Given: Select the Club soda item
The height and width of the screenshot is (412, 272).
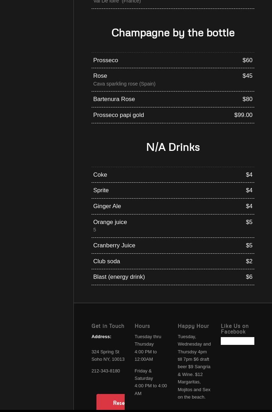Looking at the screenshot, I should [x=107, y=261].
